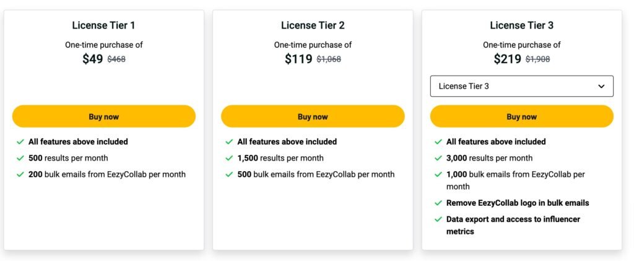Click Buy now for License Tier 2
Screen dimensions: 634x261
(x=313, y=117)
